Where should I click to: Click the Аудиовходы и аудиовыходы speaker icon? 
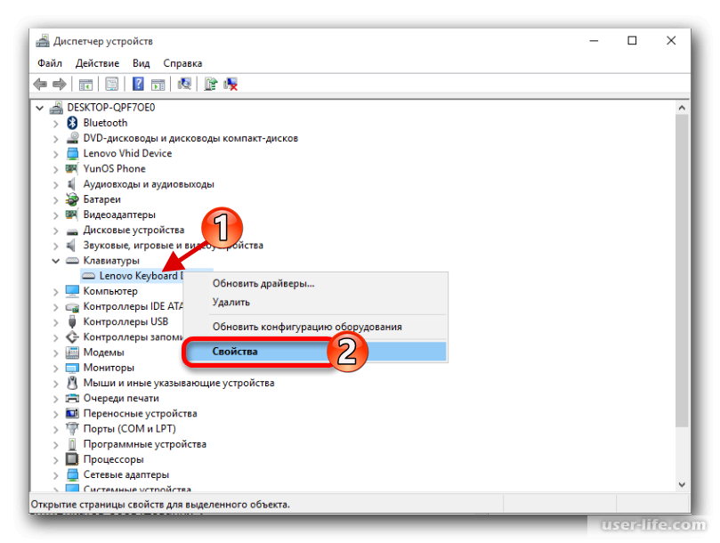[x=71, y=183]
